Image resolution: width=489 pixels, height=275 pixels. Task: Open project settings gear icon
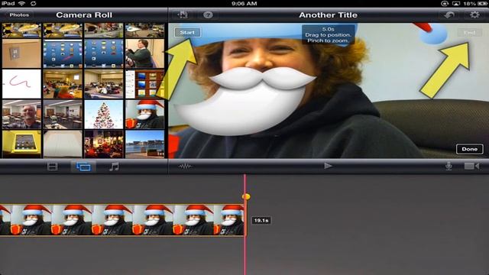(474, 15)
